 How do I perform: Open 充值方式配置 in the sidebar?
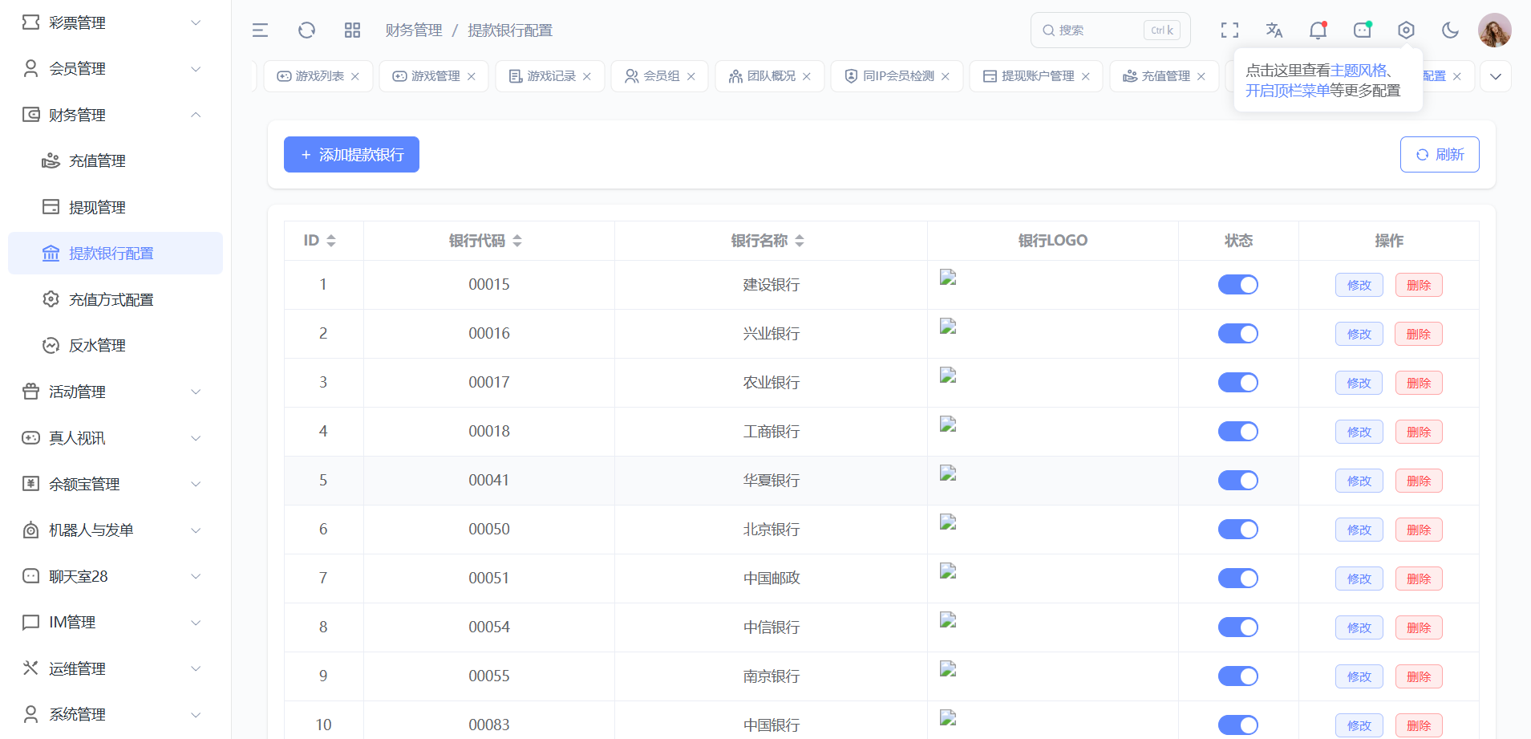click(111, 300)
